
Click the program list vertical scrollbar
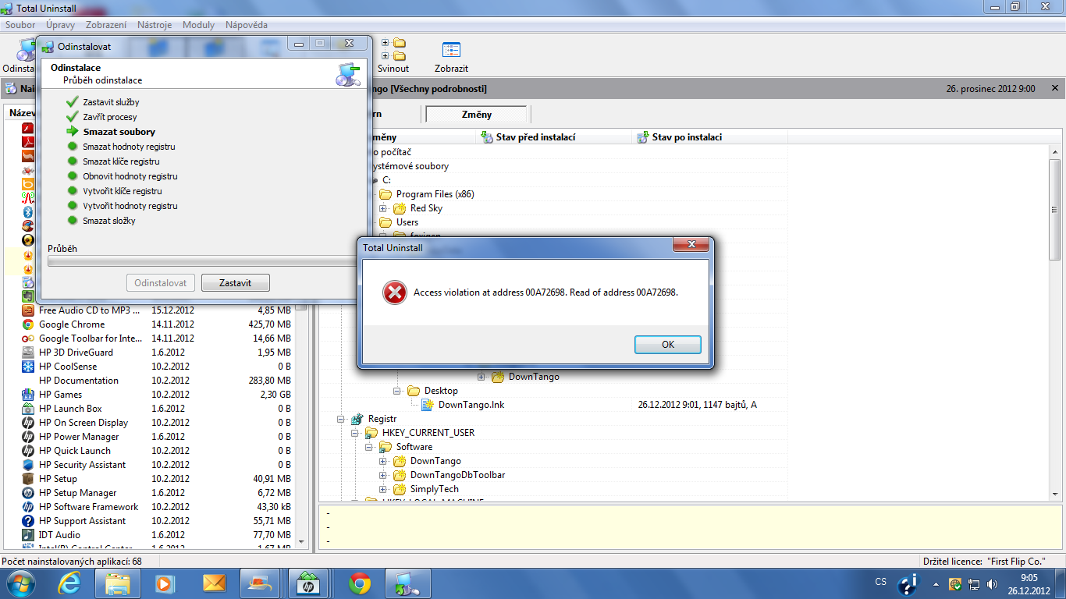pos(302,425)
